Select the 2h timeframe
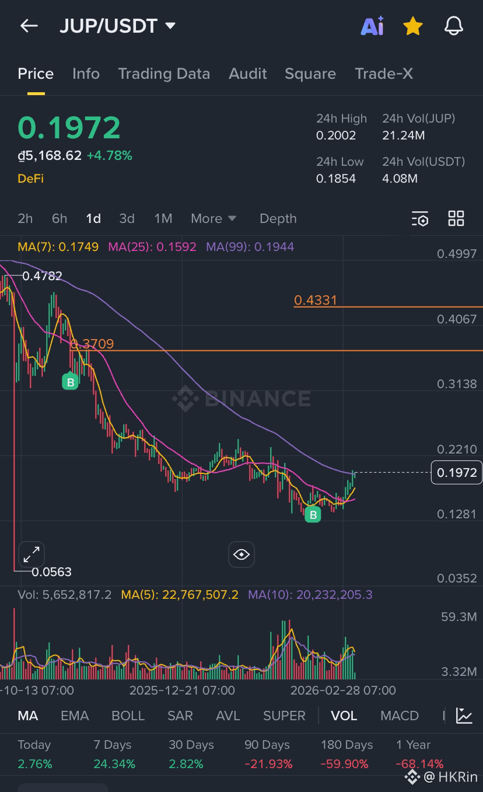The image size is (483, 792). point(25,218)
